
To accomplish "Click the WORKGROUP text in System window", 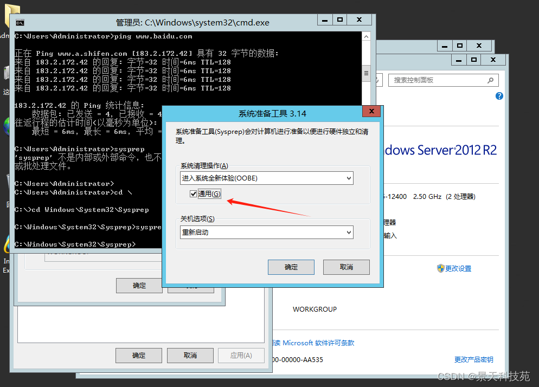I will 315,309.
